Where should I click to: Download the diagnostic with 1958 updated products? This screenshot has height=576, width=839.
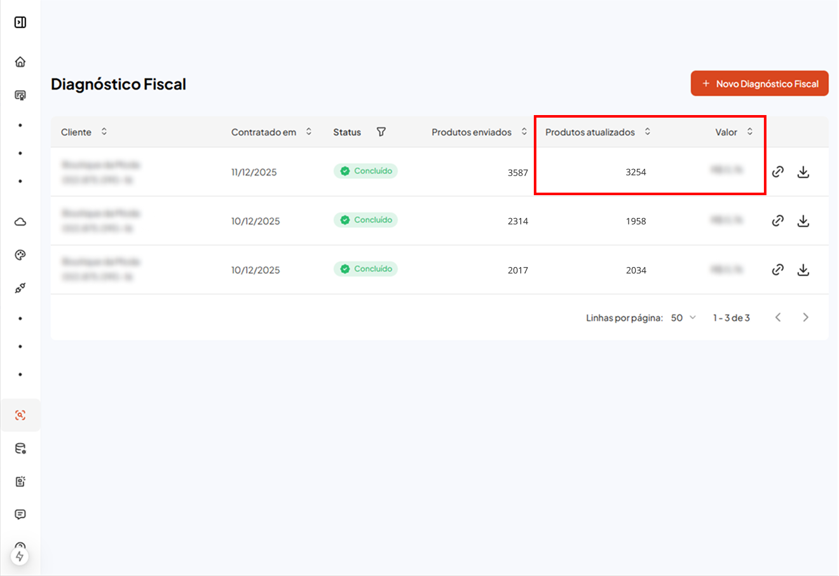pyautogui.click(x=803, y=221)
